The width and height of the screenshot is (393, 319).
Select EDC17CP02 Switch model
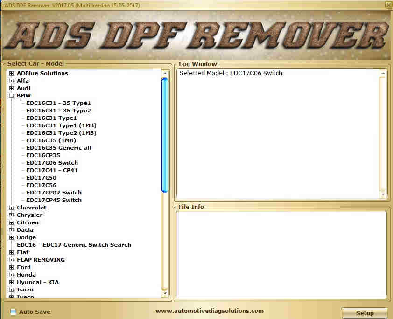coord(54,193)
